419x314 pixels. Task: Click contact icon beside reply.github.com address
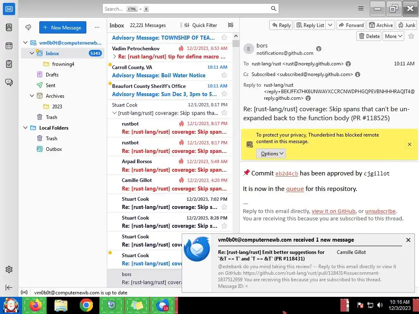click(x=308, y=98)
